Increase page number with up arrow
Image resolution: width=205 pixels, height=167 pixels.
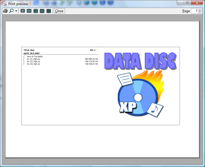point(200,10)
